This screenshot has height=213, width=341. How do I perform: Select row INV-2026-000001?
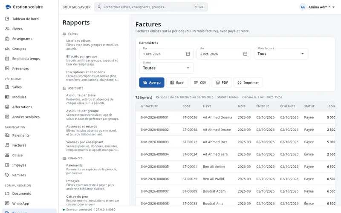pyautogui.click(x=235, y=118)
